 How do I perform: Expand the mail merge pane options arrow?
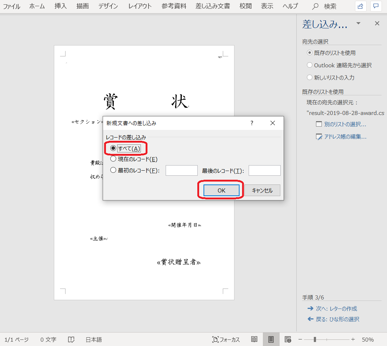pyautogui.click(x=358, y=24)
